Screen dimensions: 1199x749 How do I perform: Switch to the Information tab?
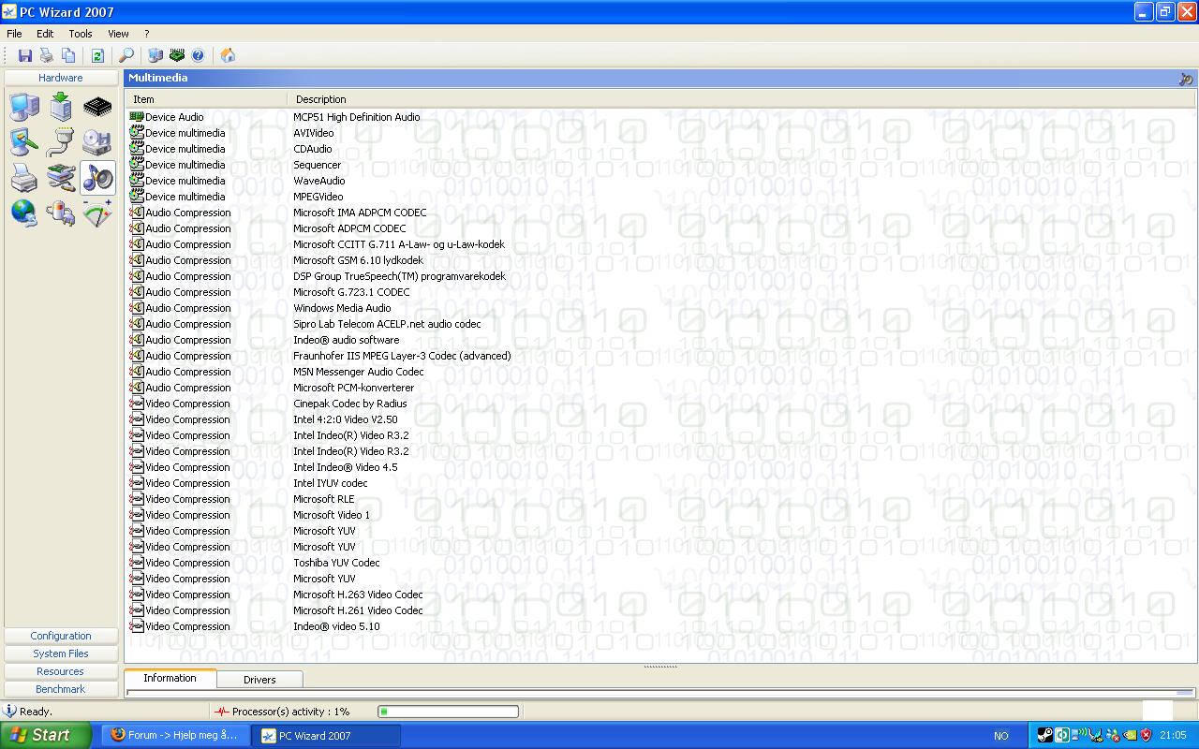pos(170,678)
